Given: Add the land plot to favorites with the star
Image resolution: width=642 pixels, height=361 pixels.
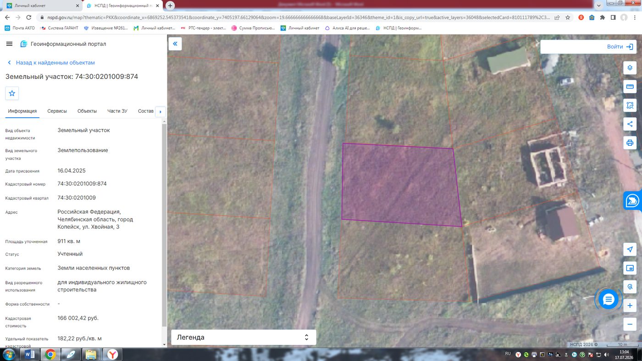Looking at the screenshot, I should pos(12,93).
